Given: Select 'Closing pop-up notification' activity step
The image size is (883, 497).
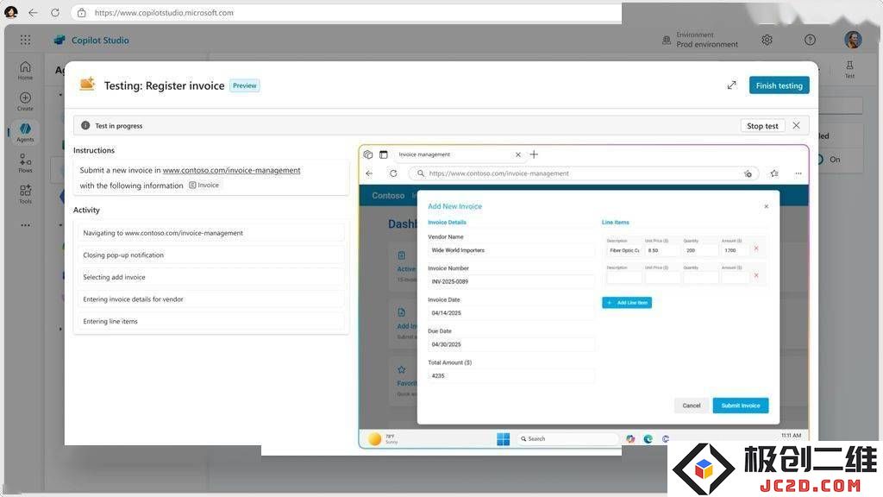Looking at the screenshot, I should coord(210,255).
